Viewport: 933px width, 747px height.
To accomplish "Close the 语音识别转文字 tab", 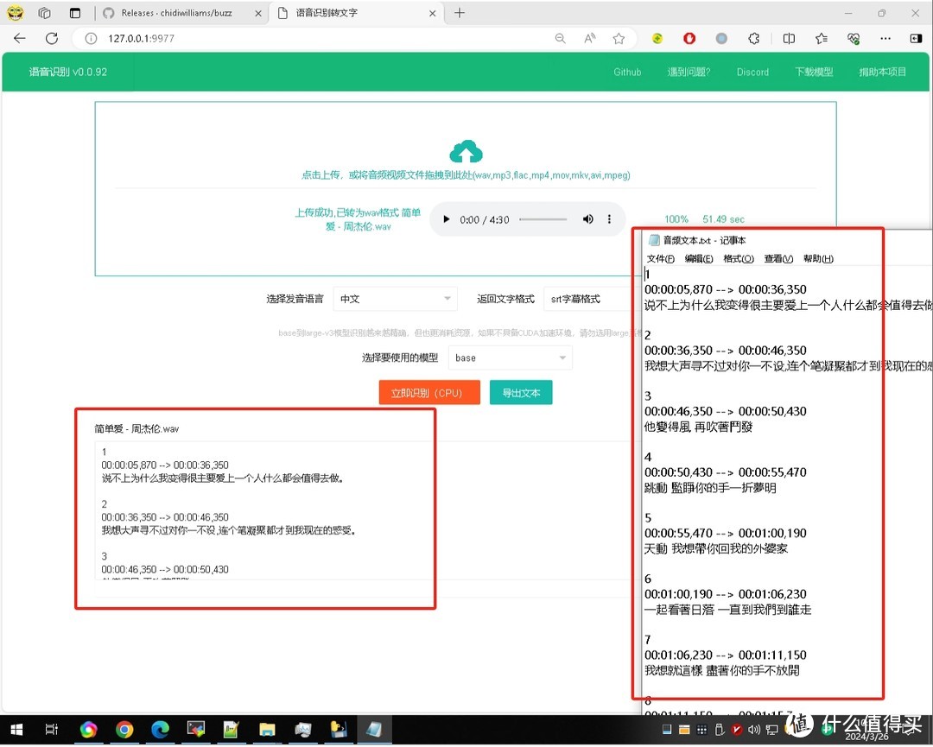I will [433, 13].
